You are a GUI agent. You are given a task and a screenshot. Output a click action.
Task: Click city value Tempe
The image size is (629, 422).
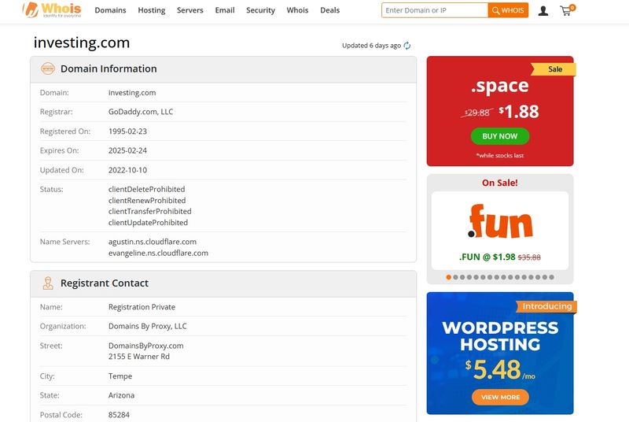(120, 376)
